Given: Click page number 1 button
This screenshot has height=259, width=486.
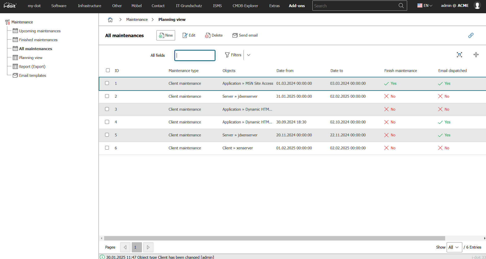Looking at the screenshot, I should [137, 247].
